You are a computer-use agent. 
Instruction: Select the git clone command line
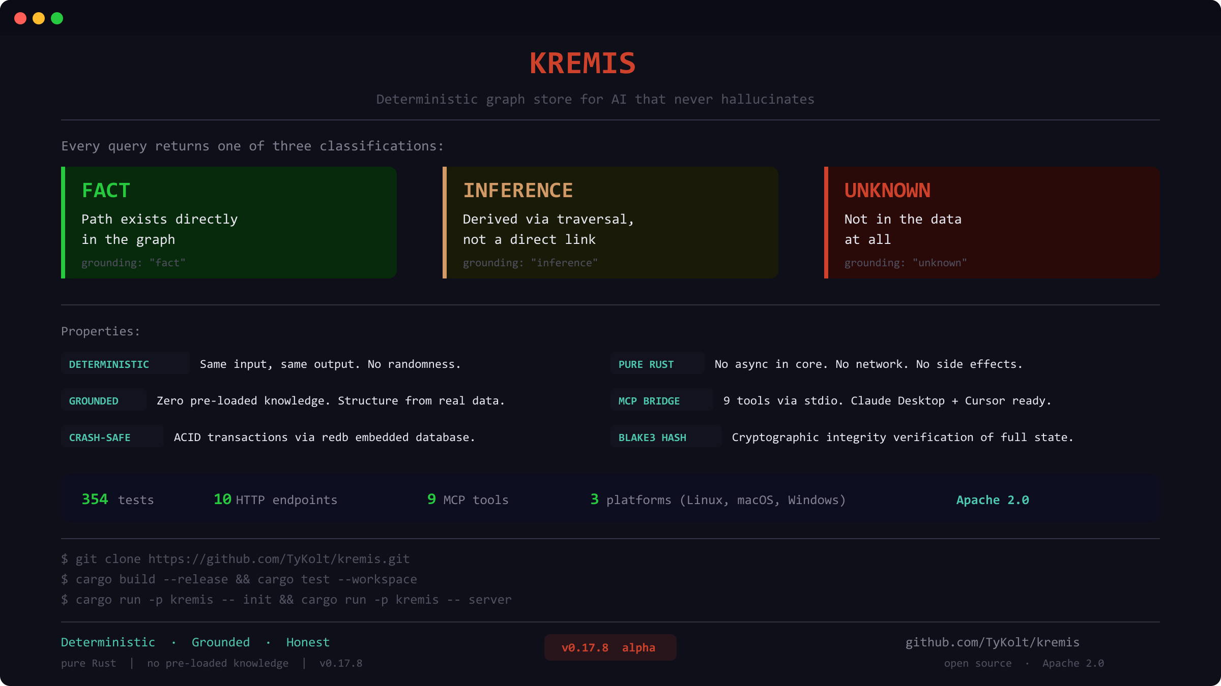(235, 558)
